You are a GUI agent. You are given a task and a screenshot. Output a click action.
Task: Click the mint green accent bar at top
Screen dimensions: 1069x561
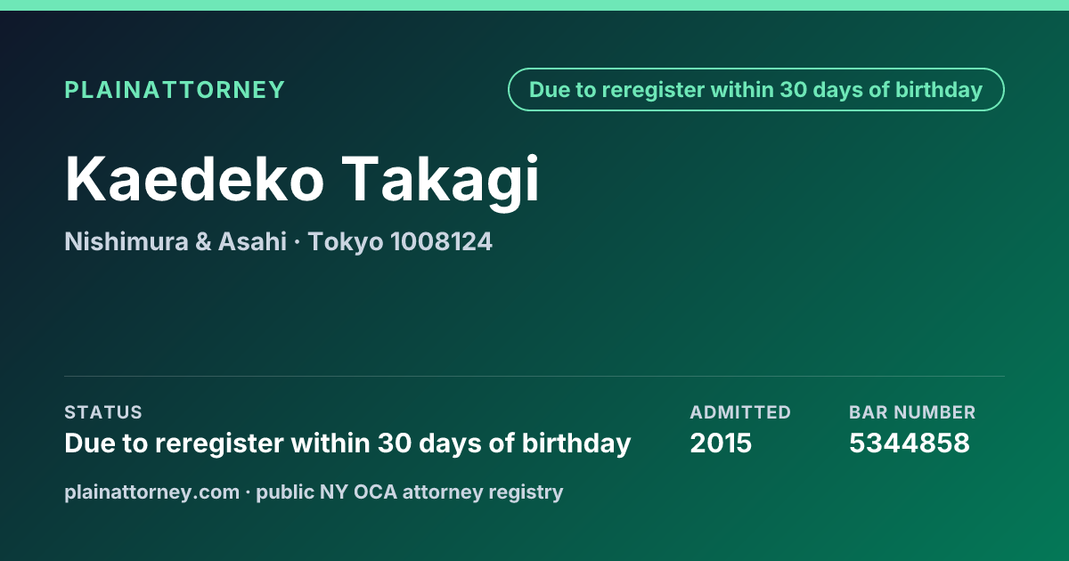(534, 5)
